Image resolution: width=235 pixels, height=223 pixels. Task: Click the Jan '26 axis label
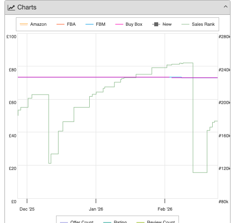point(96,209)
